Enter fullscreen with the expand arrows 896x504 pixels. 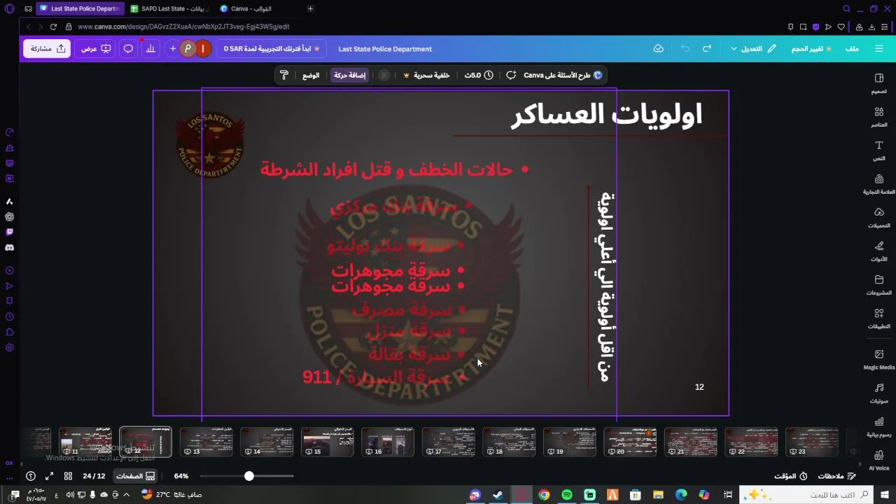pos(49,476)
